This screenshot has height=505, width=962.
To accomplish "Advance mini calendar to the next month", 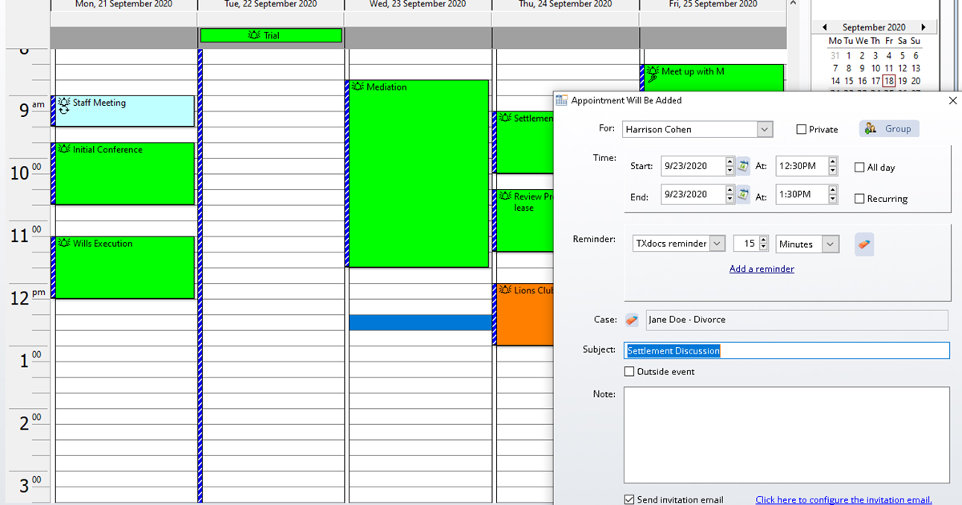I will click(x=924, y=27).
